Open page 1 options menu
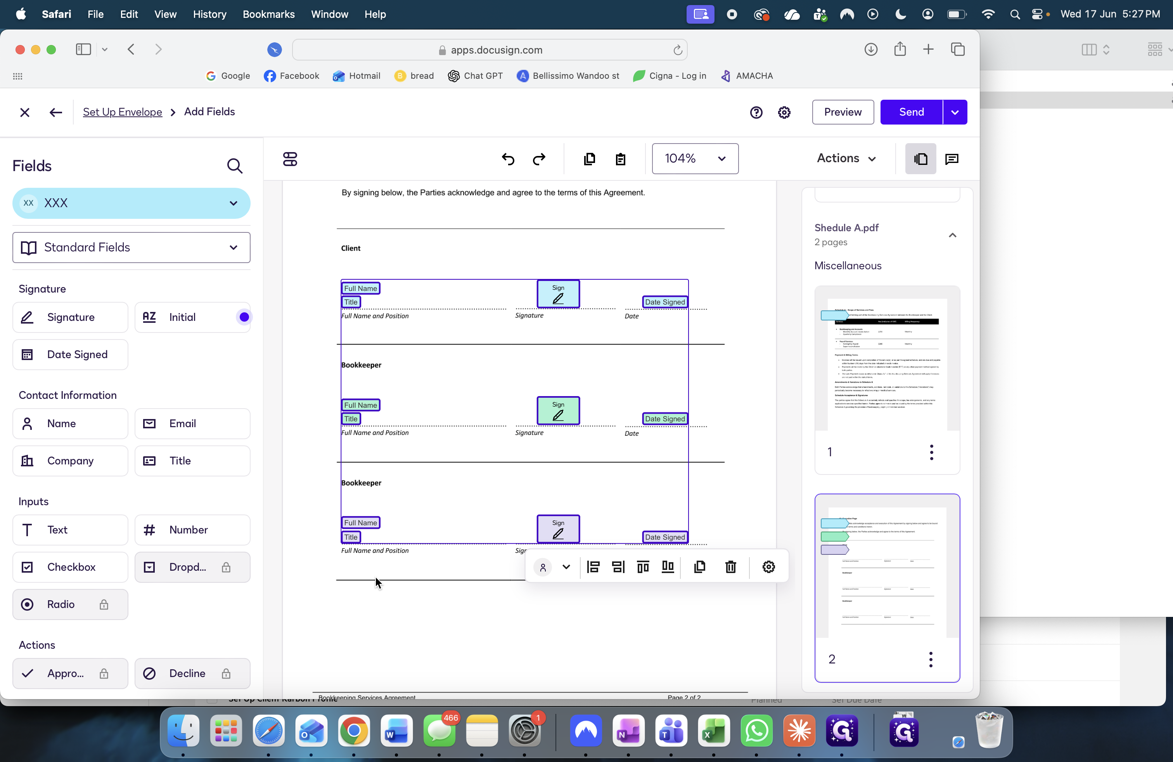This screenshot has height=762, width=1173. 931,452
